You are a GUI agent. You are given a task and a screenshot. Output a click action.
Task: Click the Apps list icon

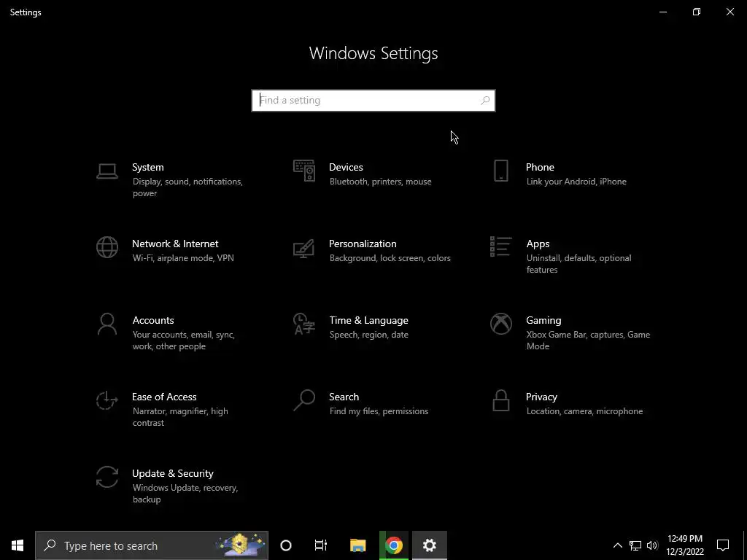pos(500,246)
